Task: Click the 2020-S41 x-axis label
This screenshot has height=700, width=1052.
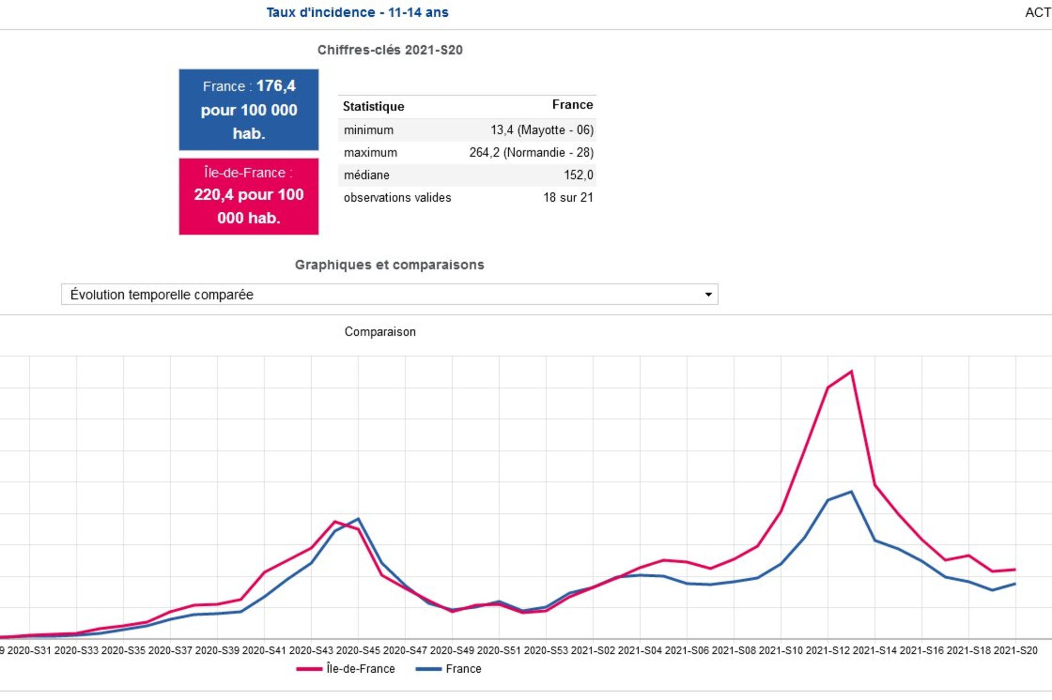Action: tap(264, 650)
